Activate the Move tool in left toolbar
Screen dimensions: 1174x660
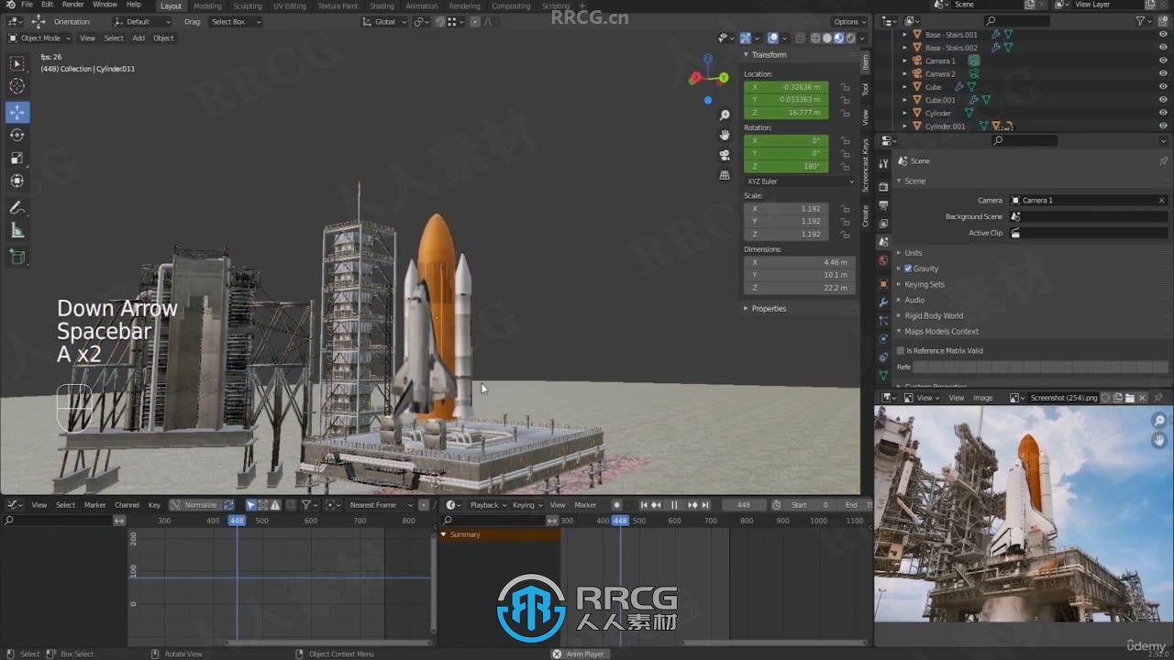click(x=17, y=113)
